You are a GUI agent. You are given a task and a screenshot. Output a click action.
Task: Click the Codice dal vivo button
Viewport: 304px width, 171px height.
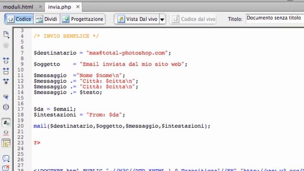pos(193,19)
